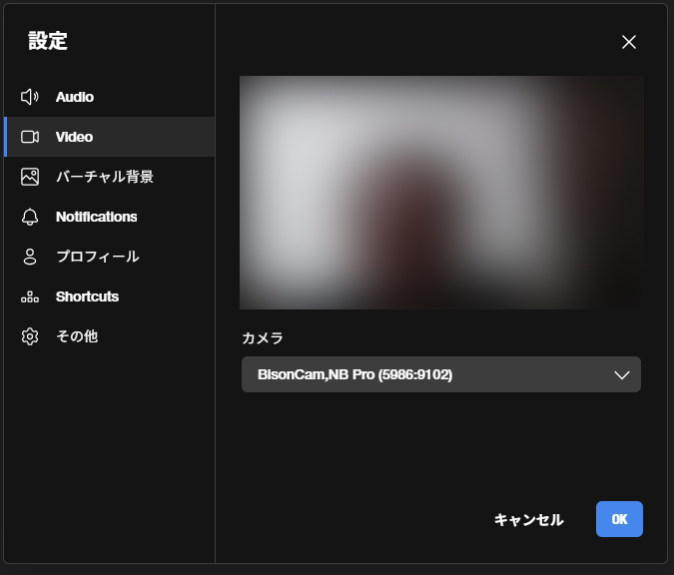Click the chevron arrow in camera selector
Screen dimensions: 674x575
click(621, 375)
